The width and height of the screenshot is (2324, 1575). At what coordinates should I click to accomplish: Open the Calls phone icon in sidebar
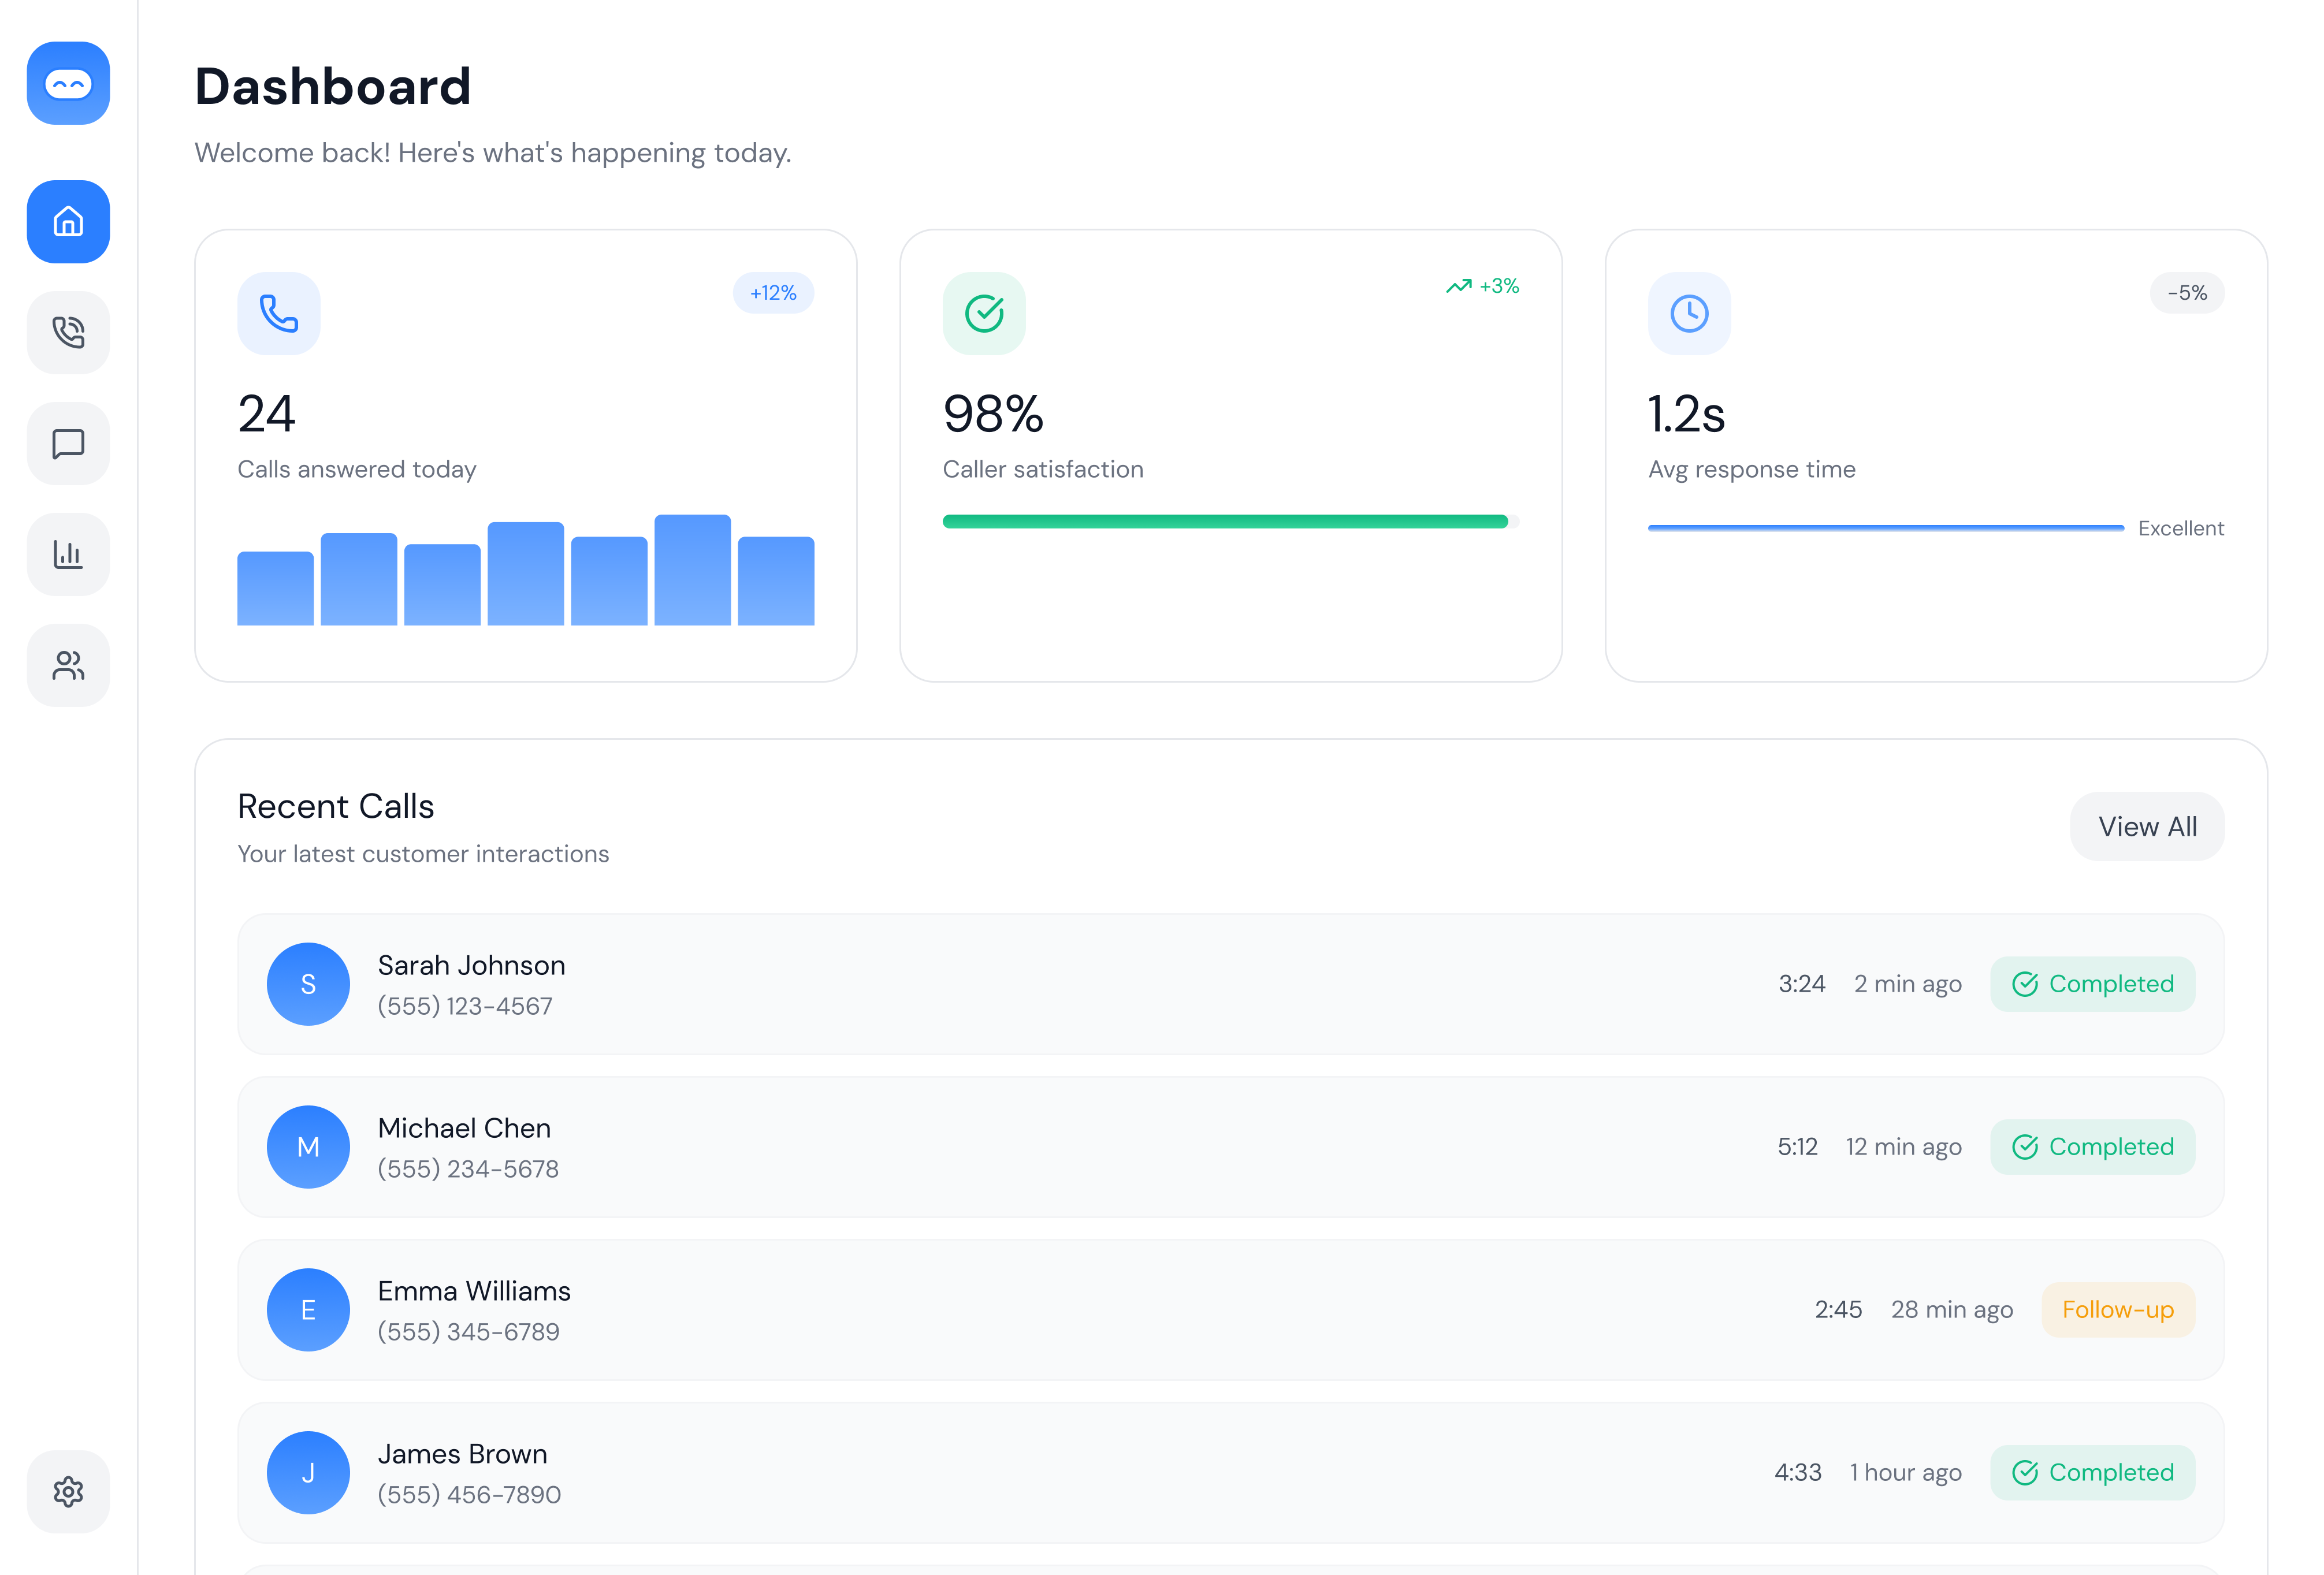(x=68, y=333)
